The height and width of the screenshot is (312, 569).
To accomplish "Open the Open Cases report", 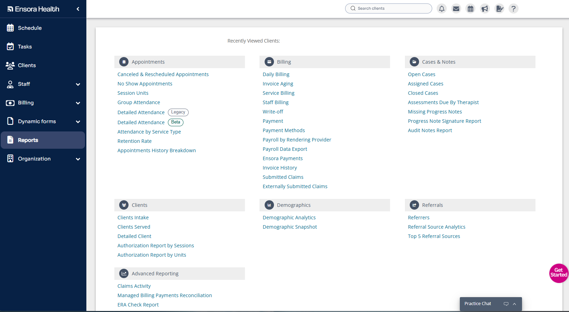I will pyautogui.click(x=421, y=74).
